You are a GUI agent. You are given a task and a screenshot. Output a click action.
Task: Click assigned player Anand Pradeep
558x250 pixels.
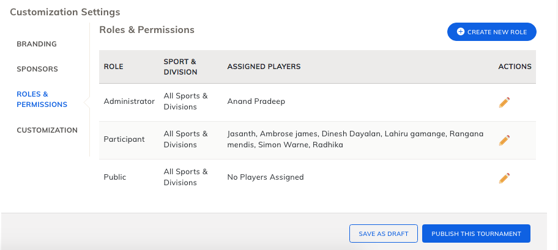point(256,101)
